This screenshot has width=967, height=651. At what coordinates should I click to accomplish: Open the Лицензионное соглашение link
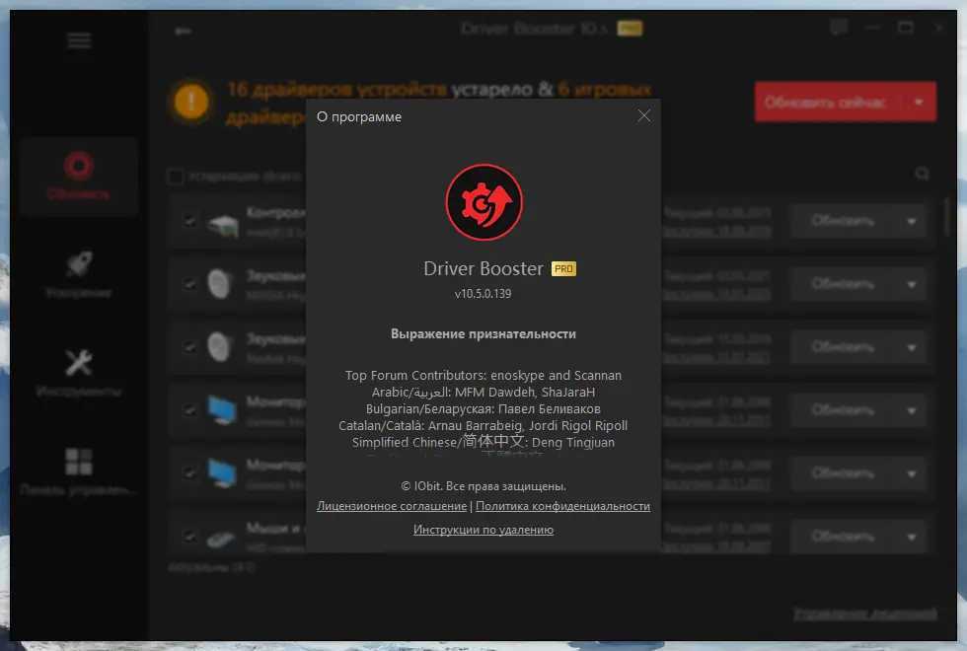(390, 506)
